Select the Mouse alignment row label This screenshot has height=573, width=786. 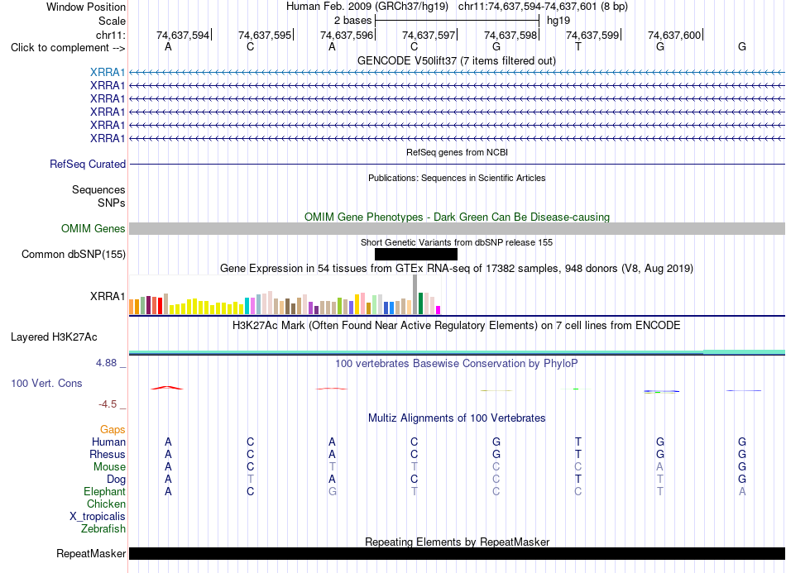[109, 467]
